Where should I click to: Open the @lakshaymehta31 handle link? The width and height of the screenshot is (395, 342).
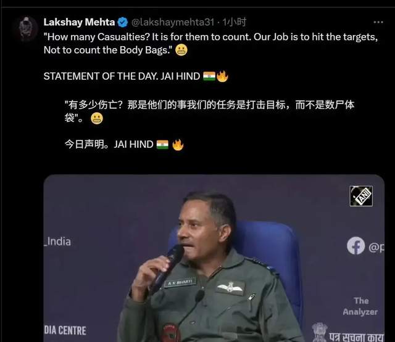point(173,22)
